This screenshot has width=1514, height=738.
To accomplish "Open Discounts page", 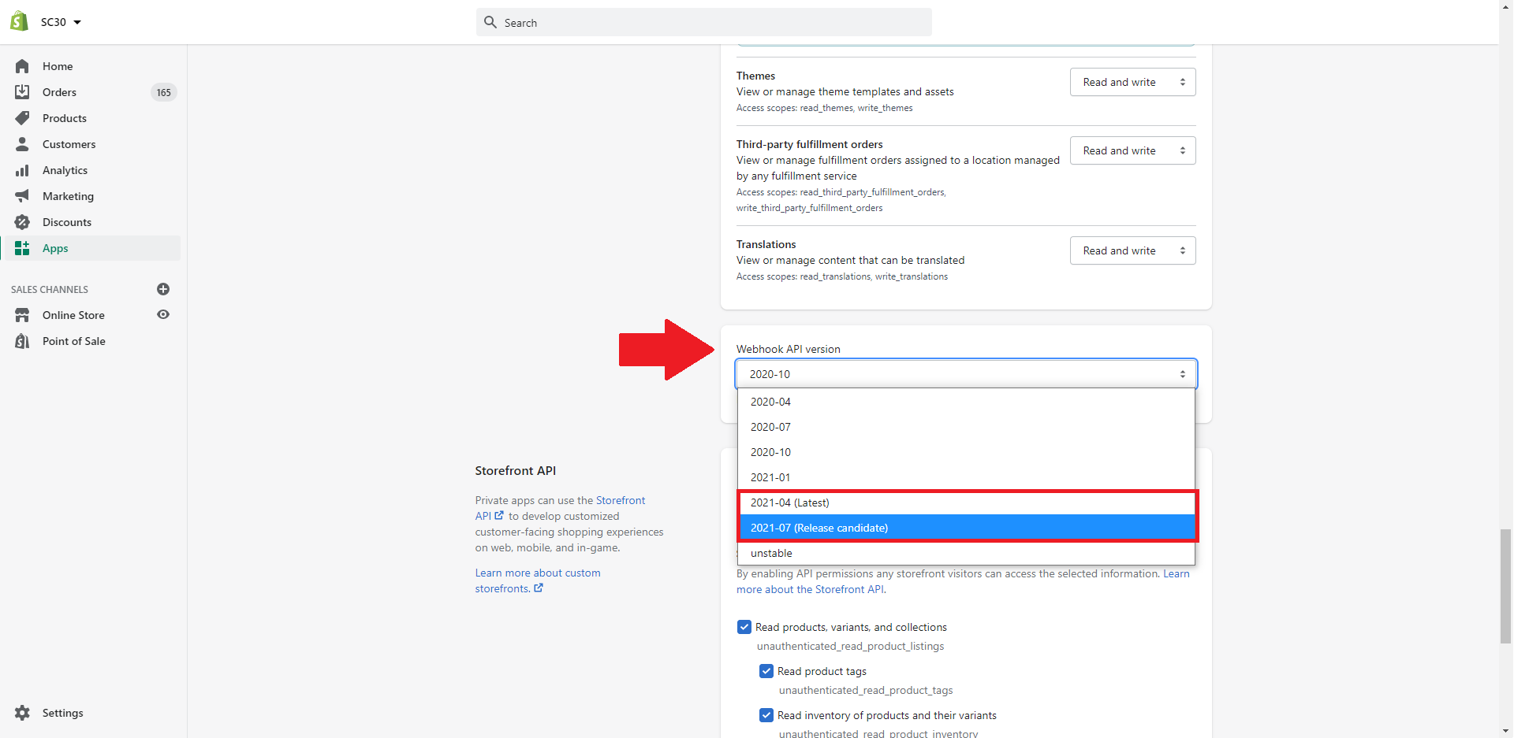I will (x=67, y=222).
